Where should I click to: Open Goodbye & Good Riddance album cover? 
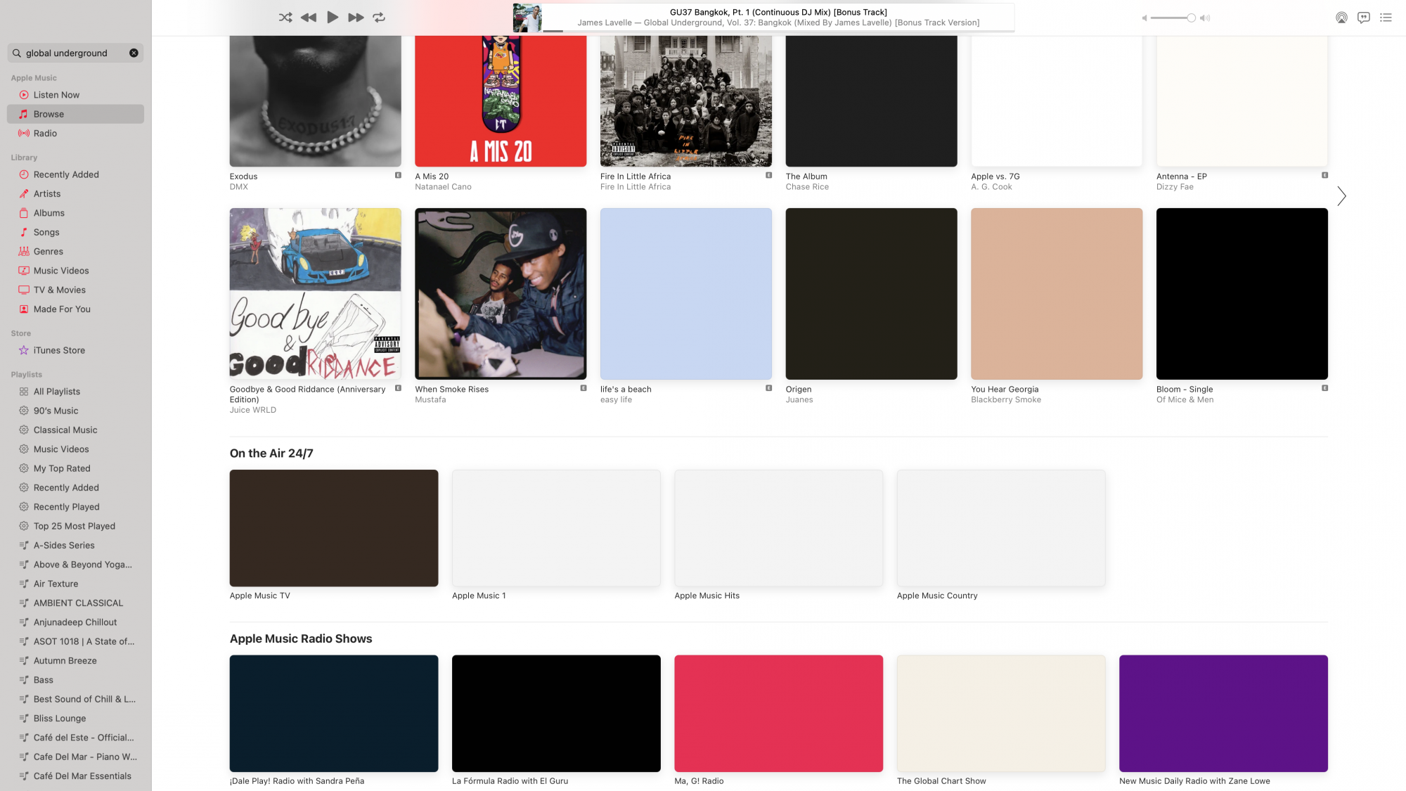point(315,294)
